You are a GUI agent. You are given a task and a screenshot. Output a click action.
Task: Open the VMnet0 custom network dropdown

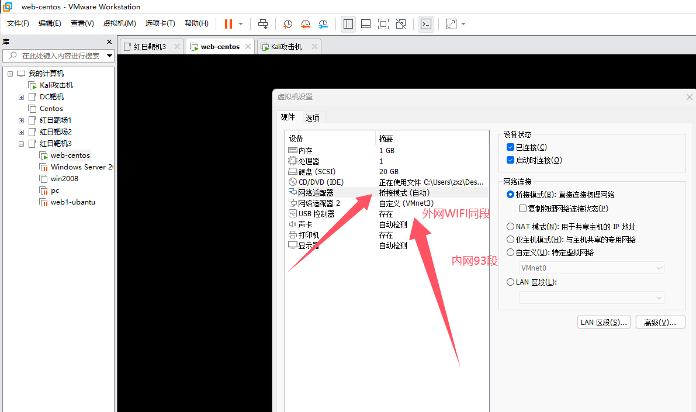(x=591, y=268)
